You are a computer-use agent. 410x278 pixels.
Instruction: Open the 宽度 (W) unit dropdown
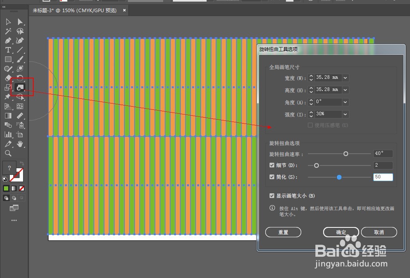point(345,78)
